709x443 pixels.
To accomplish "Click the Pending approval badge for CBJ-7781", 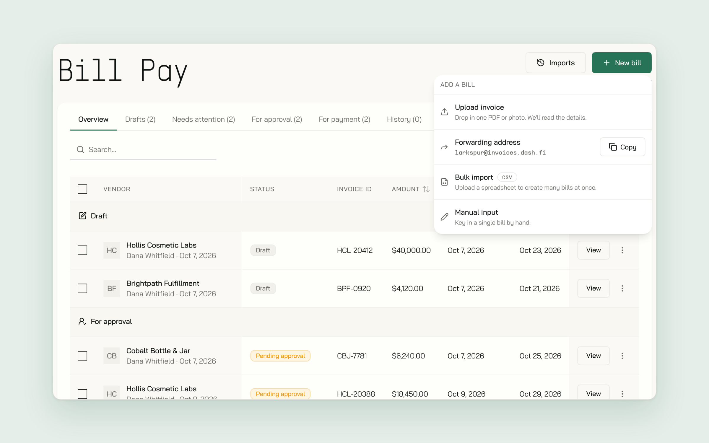I will pos(280,356).
